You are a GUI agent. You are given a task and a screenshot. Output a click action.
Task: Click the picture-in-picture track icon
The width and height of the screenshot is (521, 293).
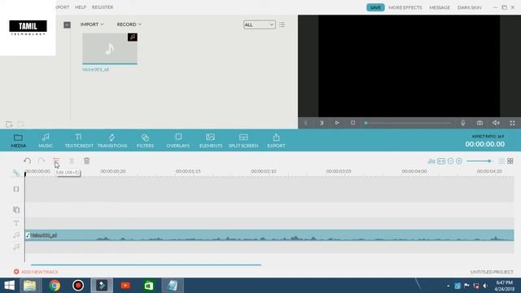[16, 210]
